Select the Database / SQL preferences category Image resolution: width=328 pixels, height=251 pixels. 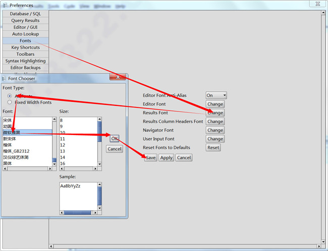(25, 14)
